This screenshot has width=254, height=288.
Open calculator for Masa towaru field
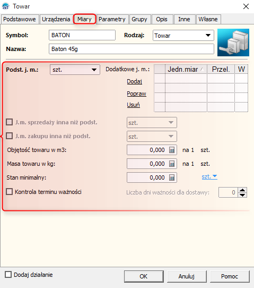pyautogui.click(x=172, y=164)
